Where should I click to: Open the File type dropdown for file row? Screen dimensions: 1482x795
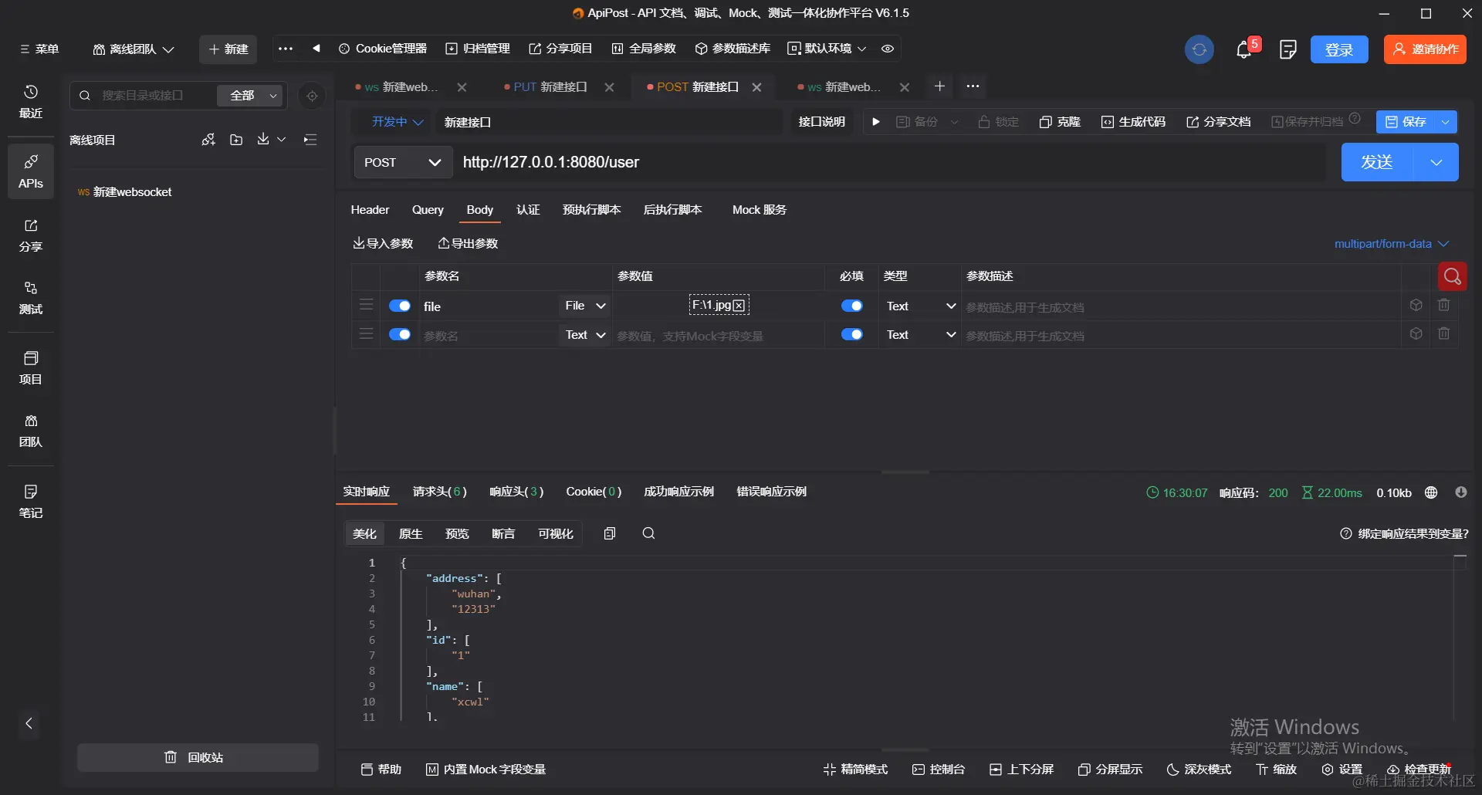tap(585, 306)
